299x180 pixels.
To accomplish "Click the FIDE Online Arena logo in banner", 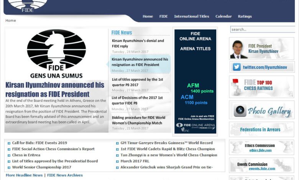I will tap(195, 125).
